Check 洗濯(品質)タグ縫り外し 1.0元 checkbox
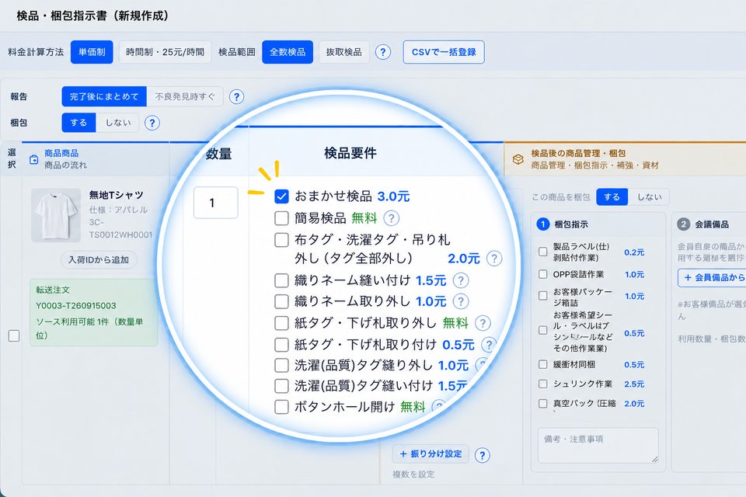The image size is (746, 497). tap(281, 365)
